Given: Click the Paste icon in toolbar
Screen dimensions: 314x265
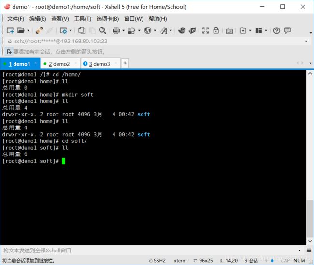Looking at the screenshot, I should tap(92, 30).
